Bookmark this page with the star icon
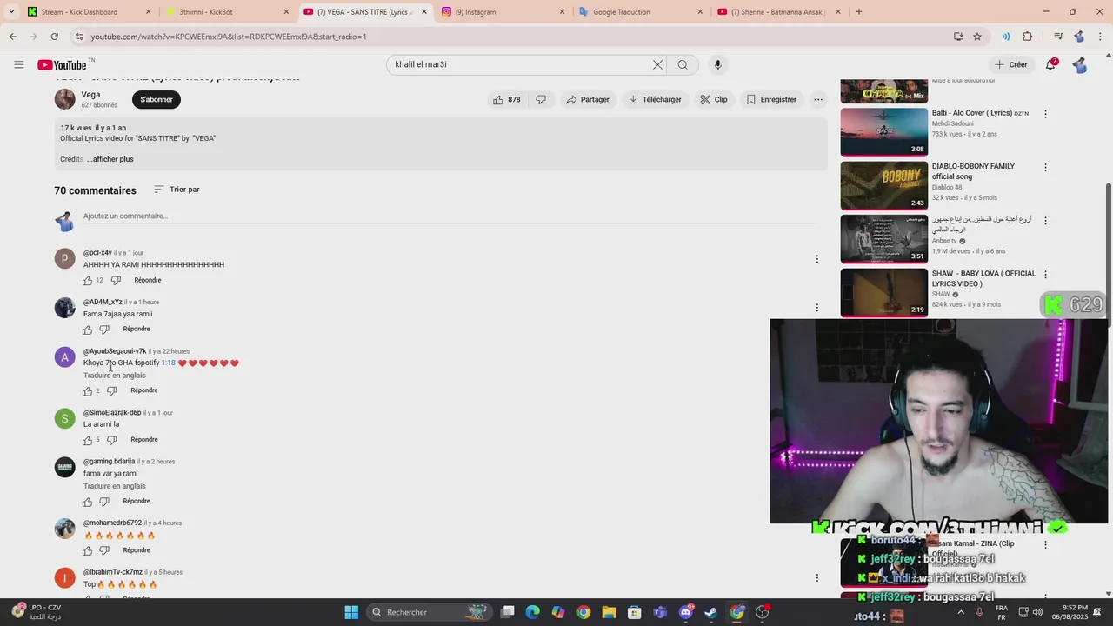The image size is (1113, 626). point(977,37)
